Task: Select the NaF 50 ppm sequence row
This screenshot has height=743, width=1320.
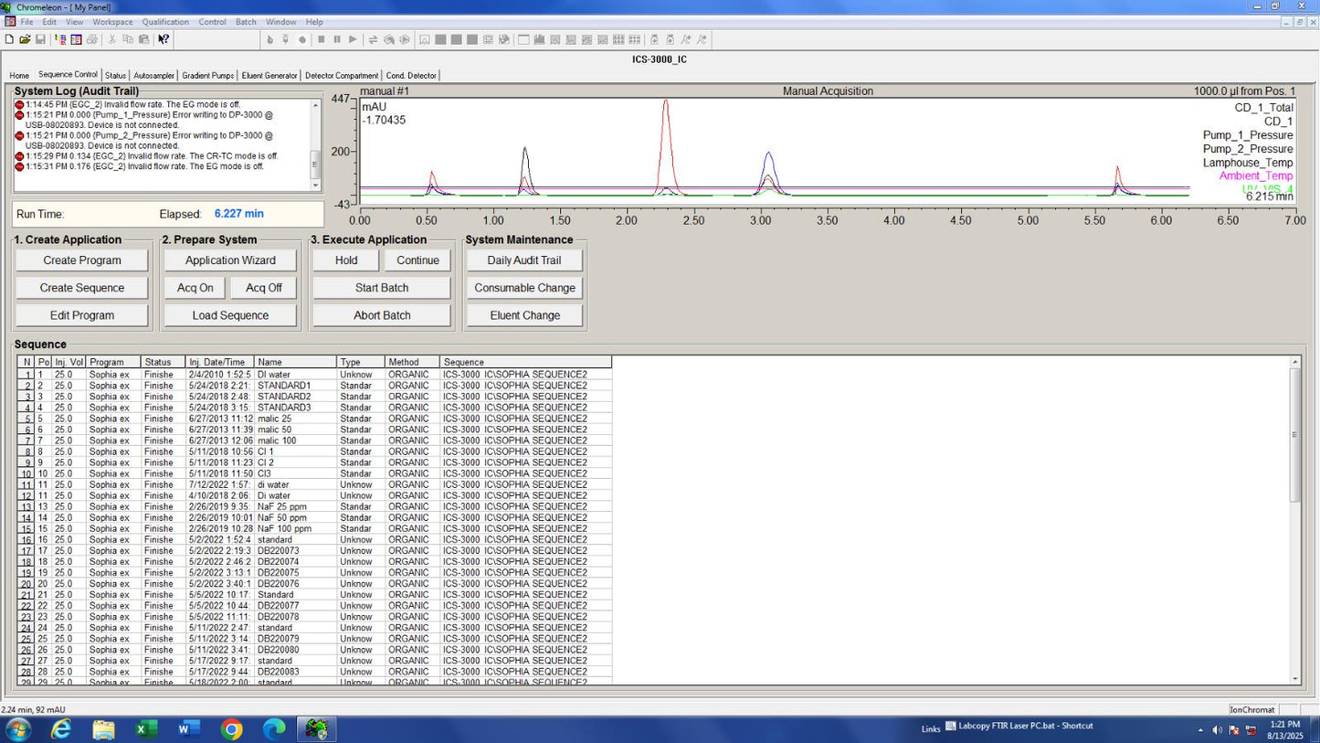Action: click(x=282, y=517)
